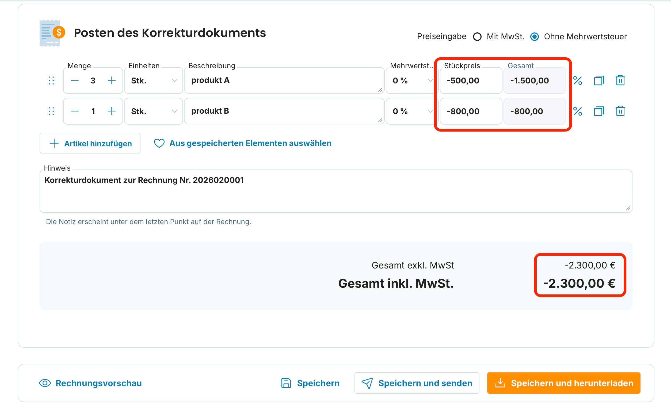Screen dimensions: 671x407
Task: Edit the produkt A description field
Action: (284, 80)
